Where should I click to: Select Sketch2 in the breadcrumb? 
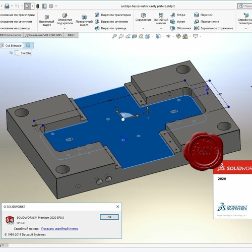tap(26, 53)
